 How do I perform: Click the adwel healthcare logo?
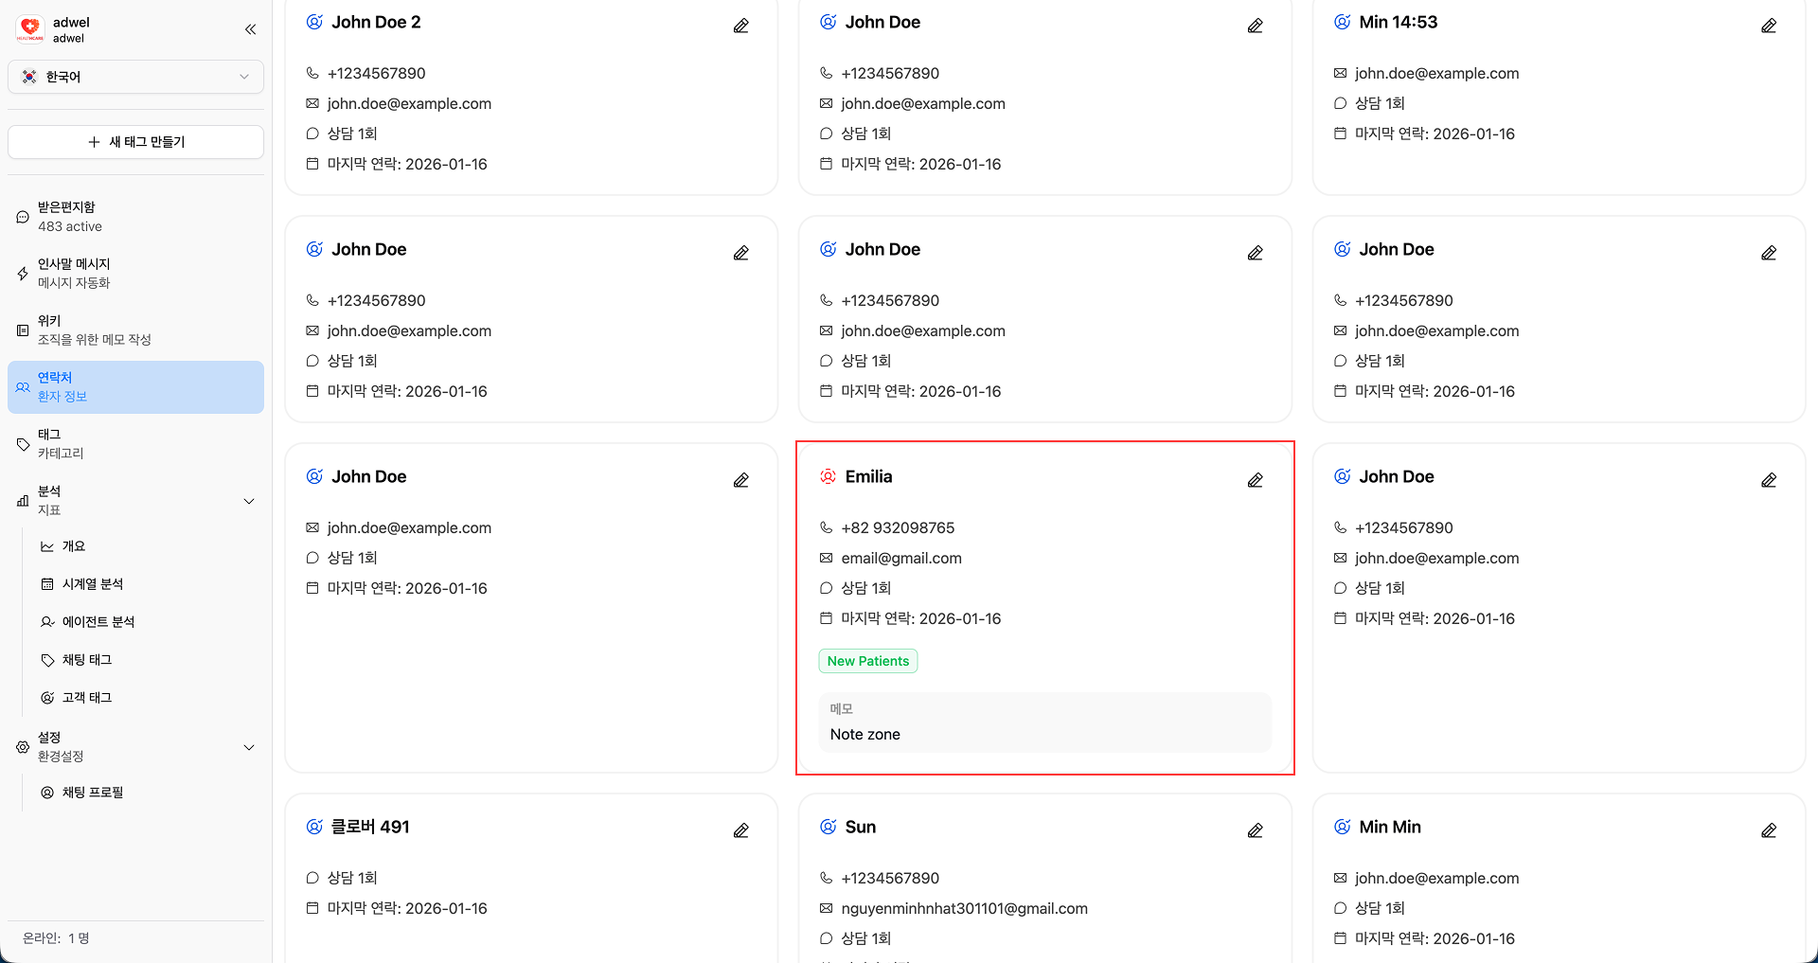click(30, 29)
